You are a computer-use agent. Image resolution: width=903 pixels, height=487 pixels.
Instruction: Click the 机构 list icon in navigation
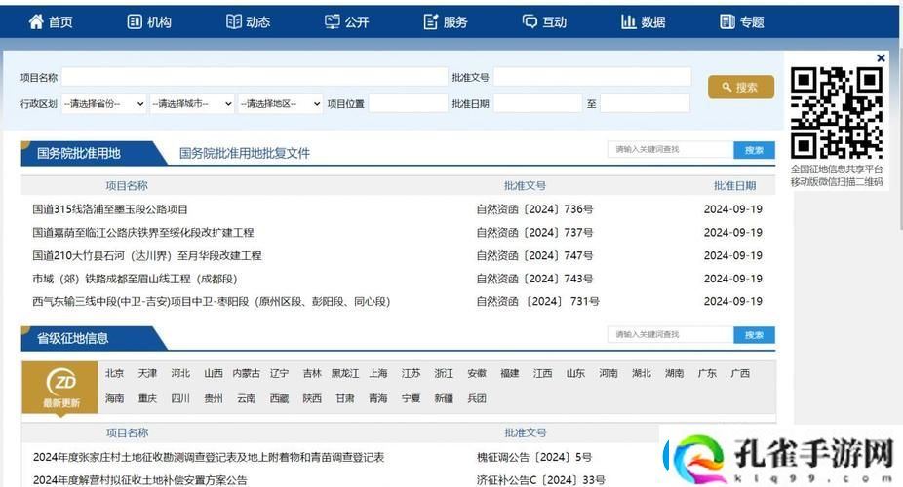[x=135, y=21]
